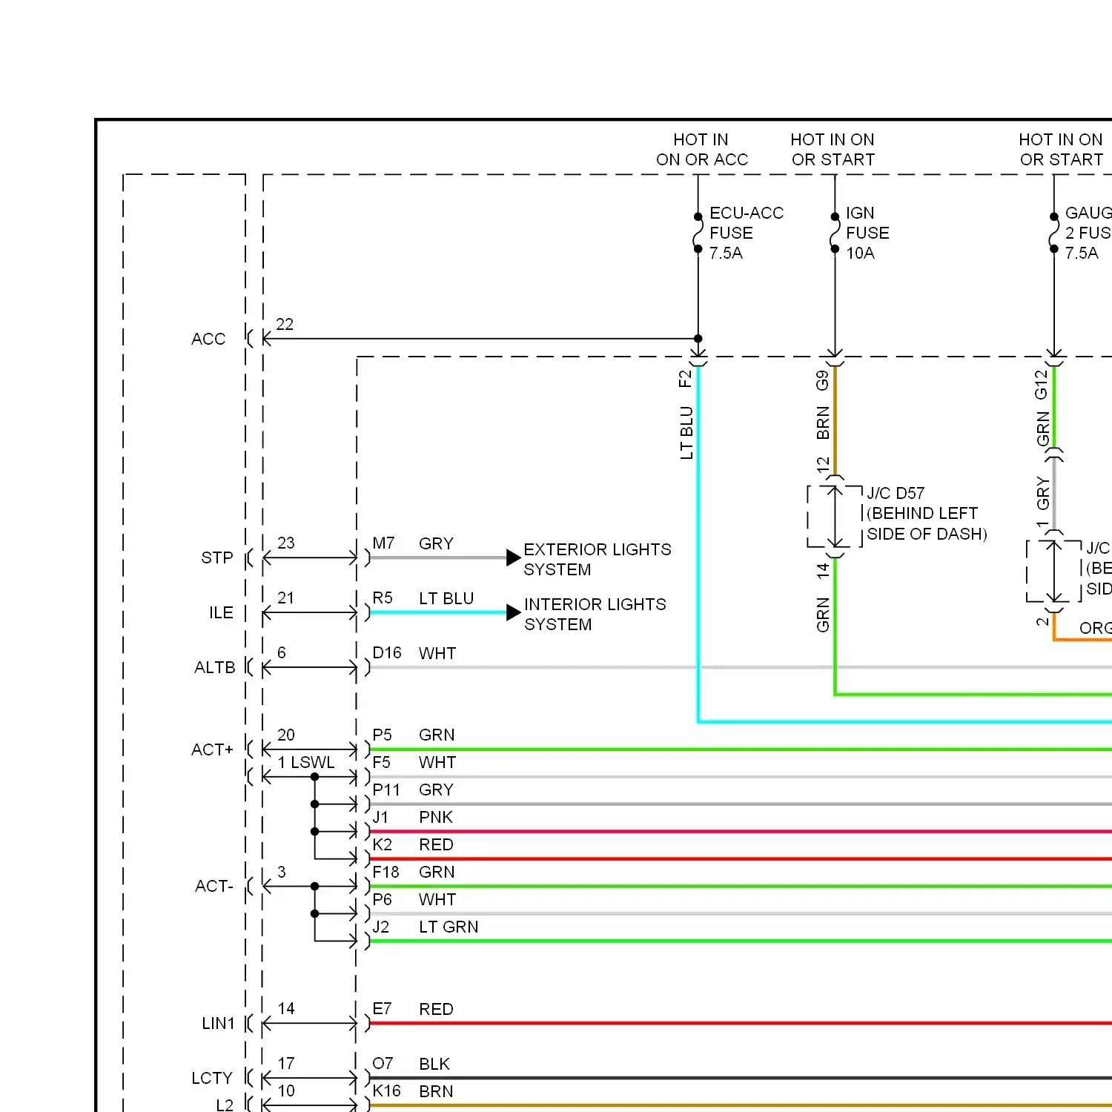Click the EXTERIOR LIGHTS SYSTEM text
The width and height of the screenshot is (1112, 1112).
pyautogui.click(x=597, y=559)
